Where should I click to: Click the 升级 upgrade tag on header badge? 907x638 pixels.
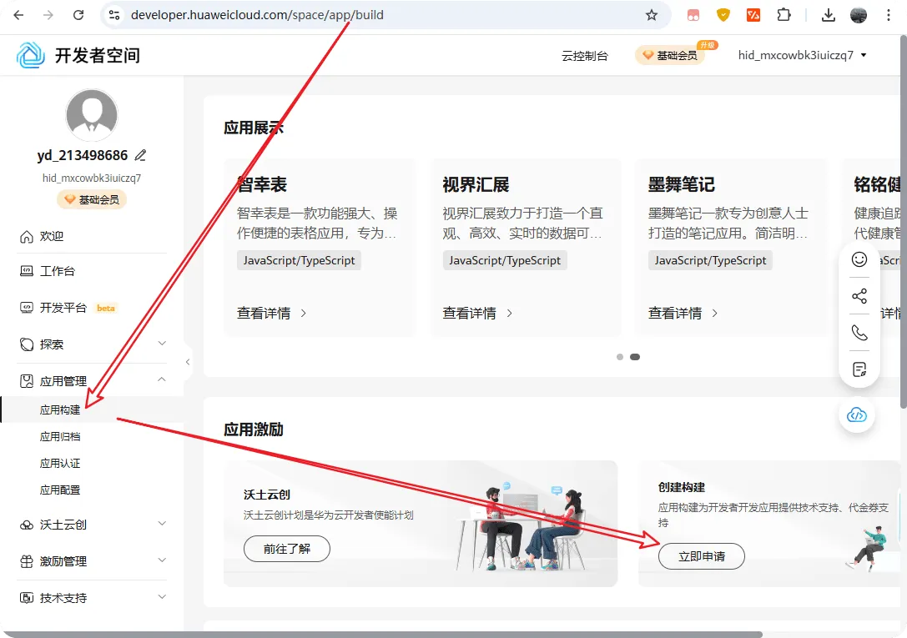point(708,45)
